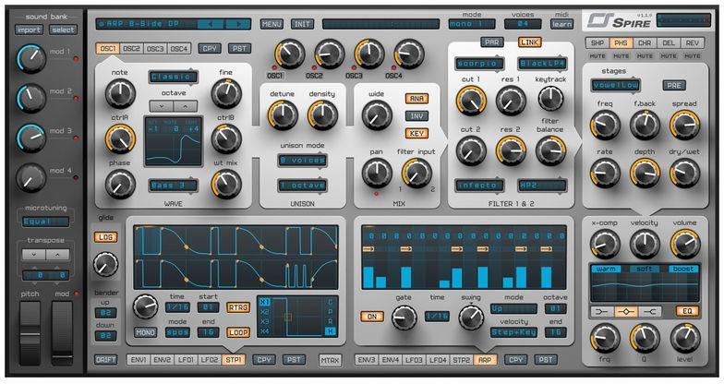Click the arp time 1/16 value field
This screenshot has width=724, height=384.
tap(437, 316)
